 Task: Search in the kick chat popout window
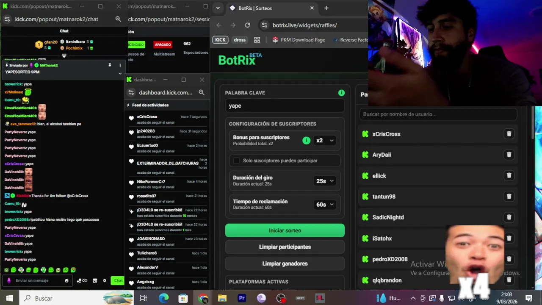[118, 19]
